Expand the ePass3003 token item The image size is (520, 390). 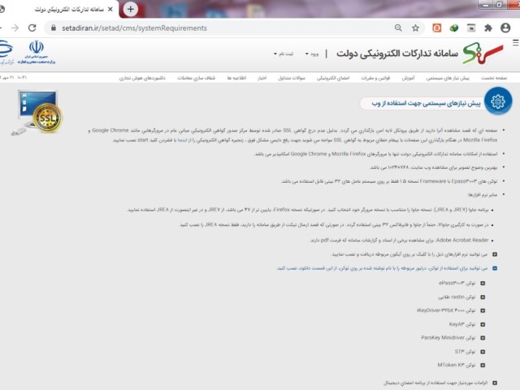pos(482,283)
